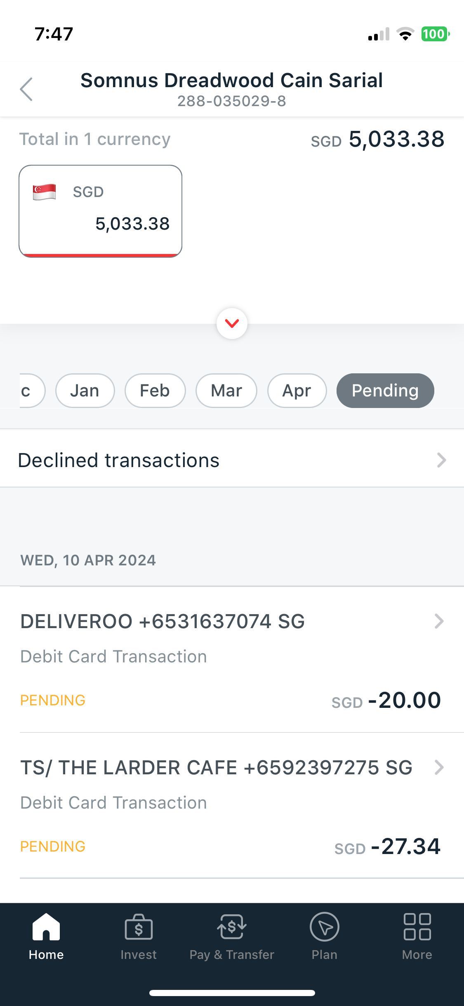
Task: Expand account details with red chevron
Action: tap(232, 323)
